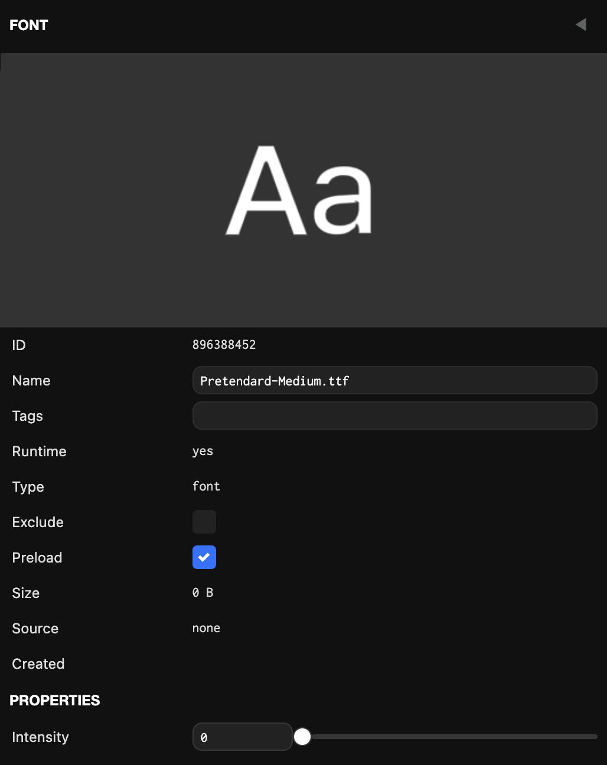
Task: Click the Preload label
Action: 37,557
